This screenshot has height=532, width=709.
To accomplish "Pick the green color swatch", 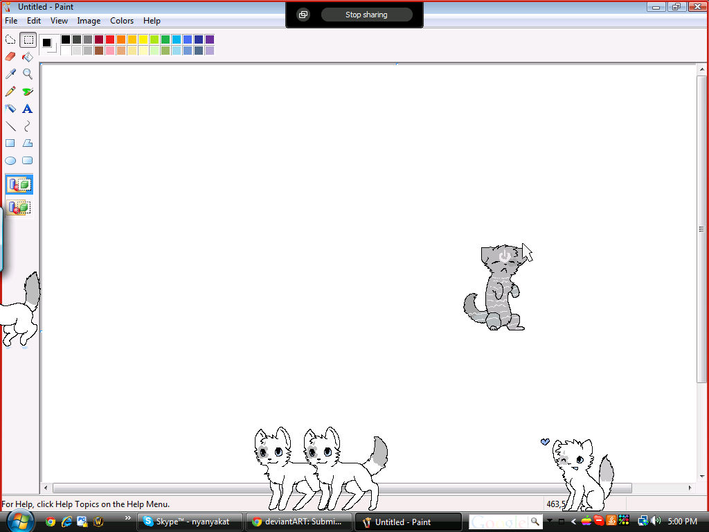I will (165, 39).
